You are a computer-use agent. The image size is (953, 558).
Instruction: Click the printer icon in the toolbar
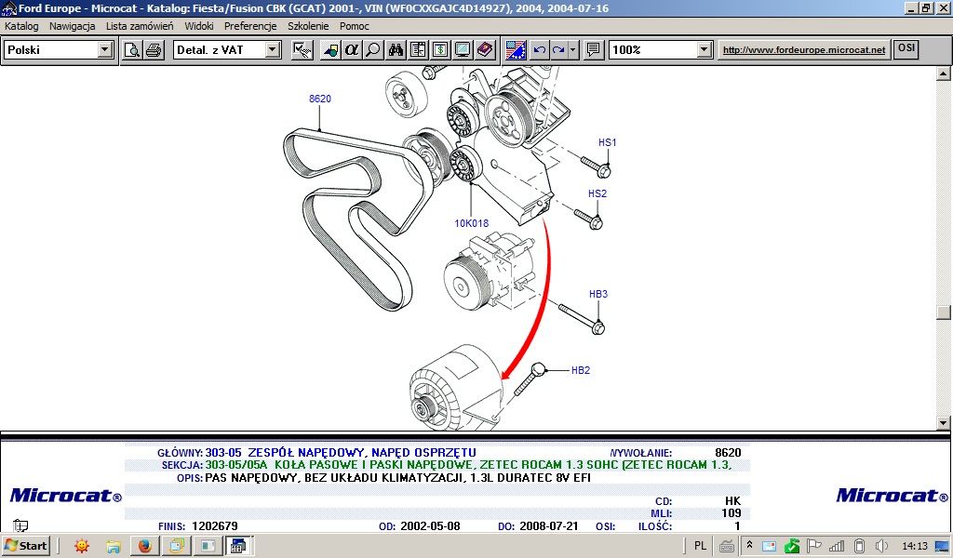[x=154, y=50]
